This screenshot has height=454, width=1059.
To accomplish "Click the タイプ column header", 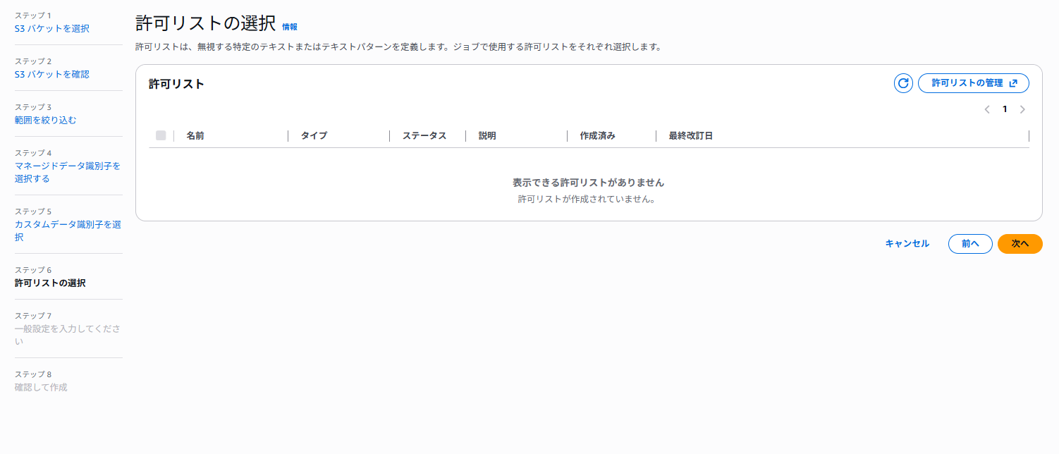I will [x=314, y=136].
